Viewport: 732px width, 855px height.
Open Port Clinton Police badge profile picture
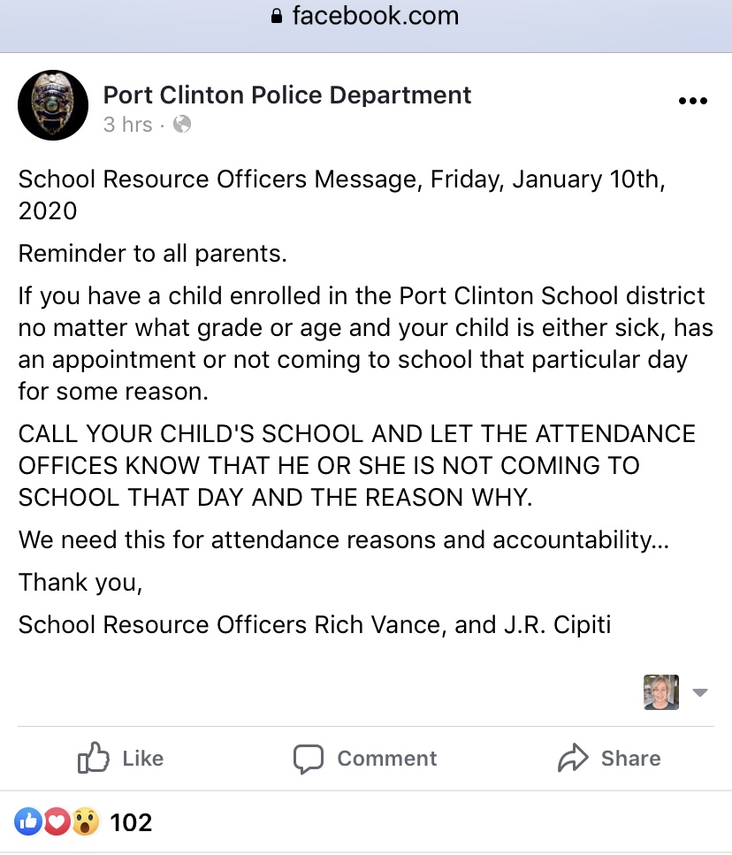coord(53,105)
